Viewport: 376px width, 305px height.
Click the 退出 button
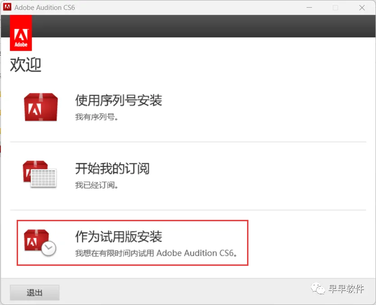click(x=35, y=292)
